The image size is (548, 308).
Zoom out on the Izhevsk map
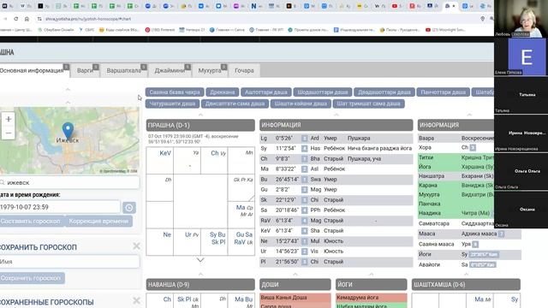(x=9, y=133)
